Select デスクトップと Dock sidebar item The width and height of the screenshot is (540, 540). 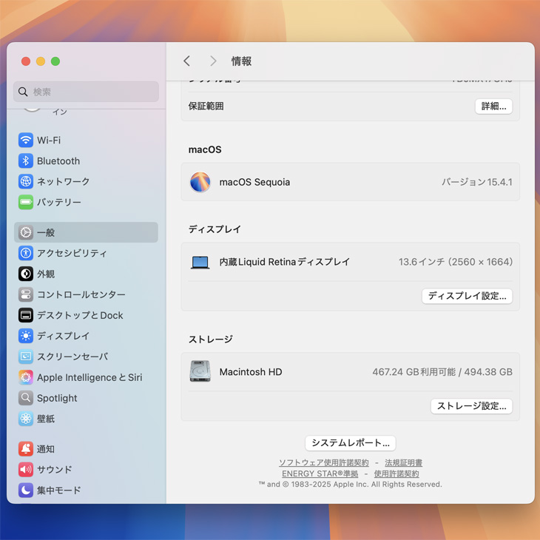(x=79, y=315)
